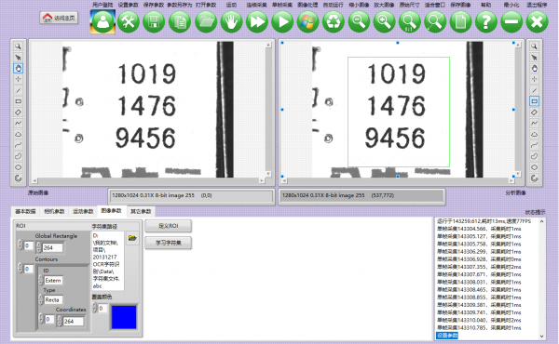The image size is (559, 344).
Task: Select highlighted 设置参数 row in status log
Action: (447, 336)
